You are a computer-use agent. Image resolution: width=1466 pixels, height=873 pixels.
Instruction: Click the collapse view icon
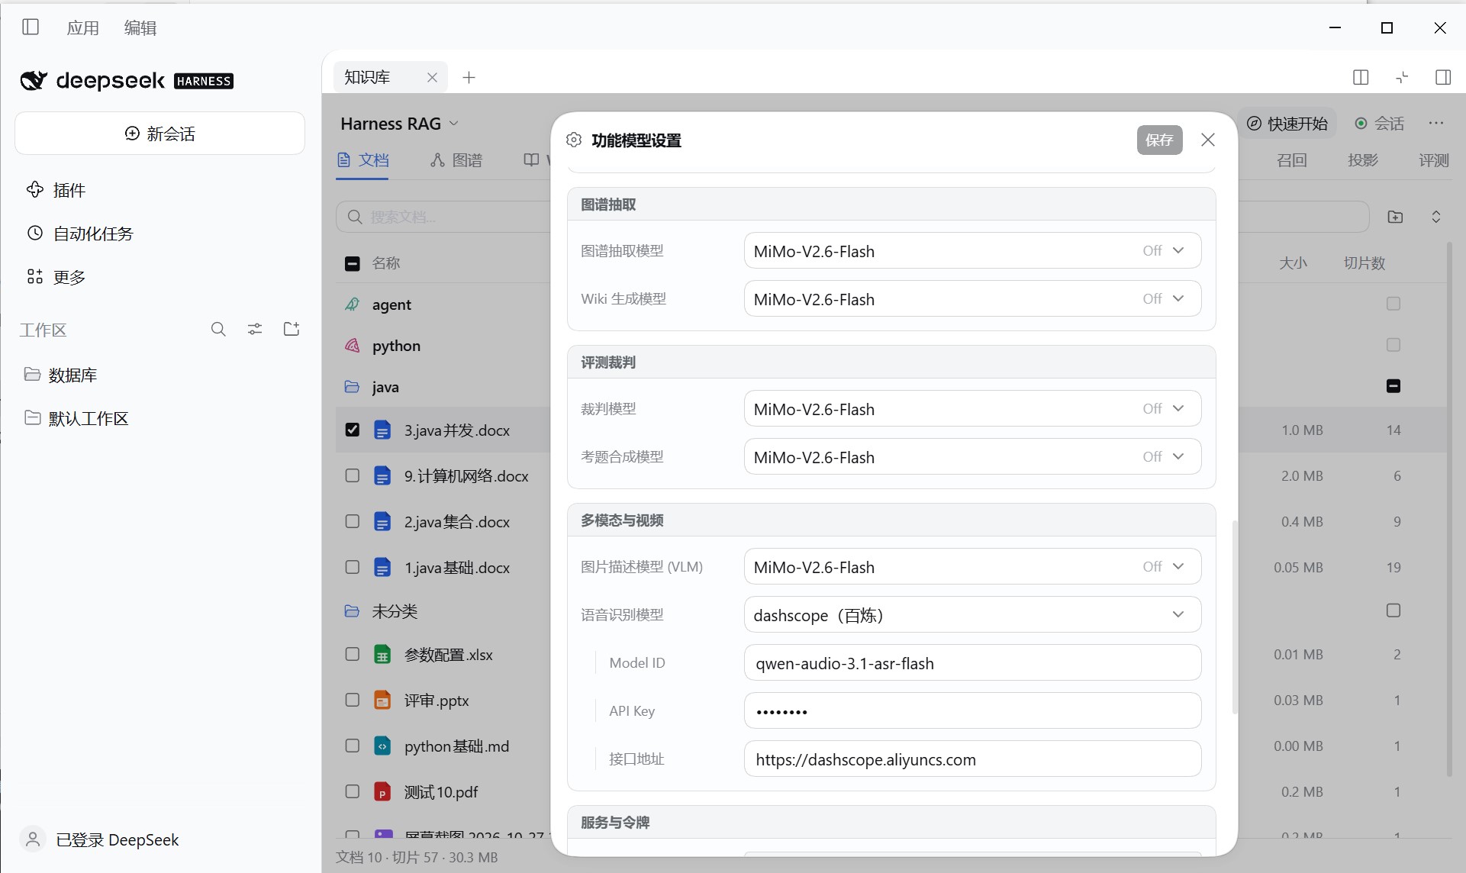click(x=1402, y=77)
